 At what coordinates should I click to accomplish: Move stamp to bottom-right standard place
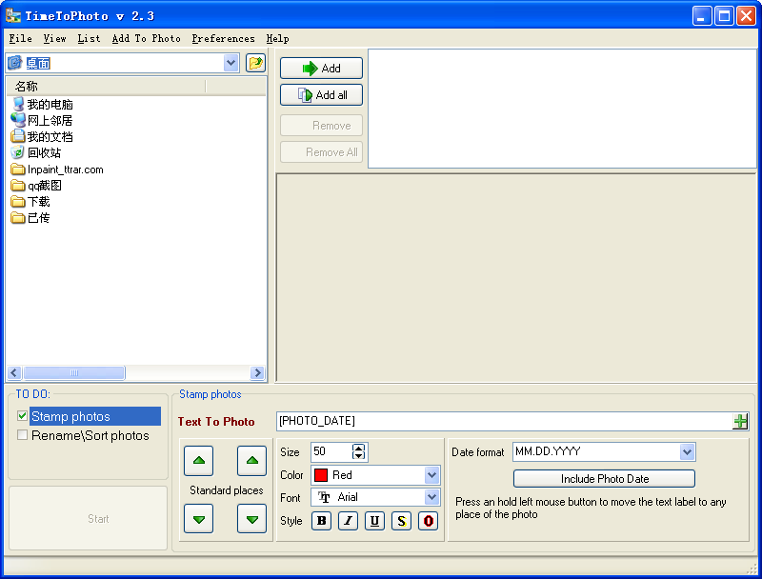(x=251, y=519)
